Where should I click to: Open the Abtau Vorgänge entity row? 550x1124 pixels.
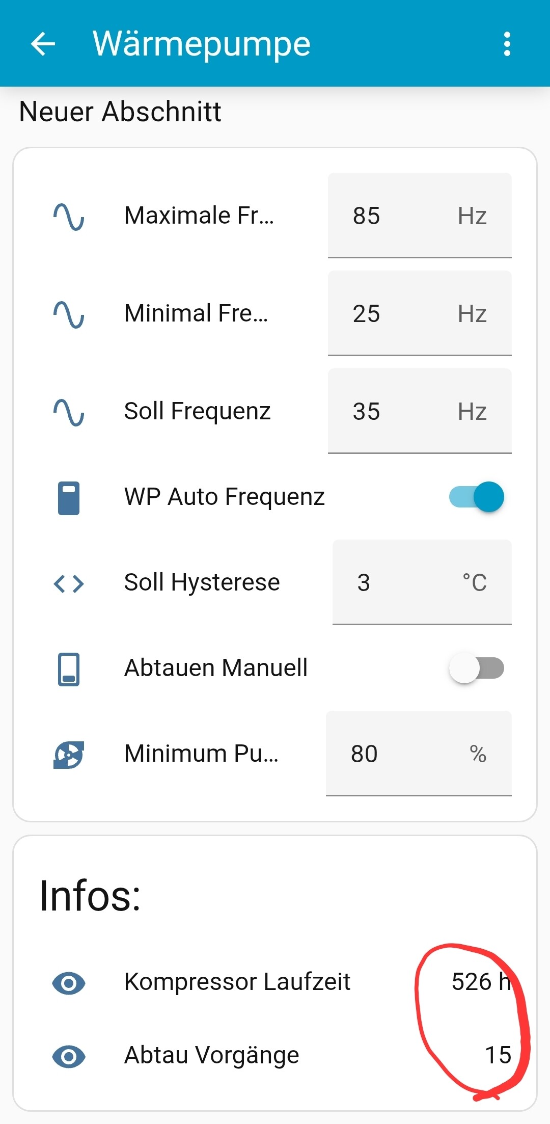275,1055
